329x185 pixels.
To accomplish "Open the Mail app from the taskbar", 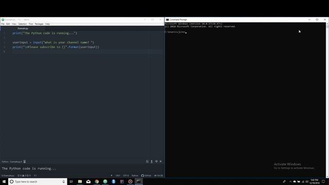I will pos(88,181).
